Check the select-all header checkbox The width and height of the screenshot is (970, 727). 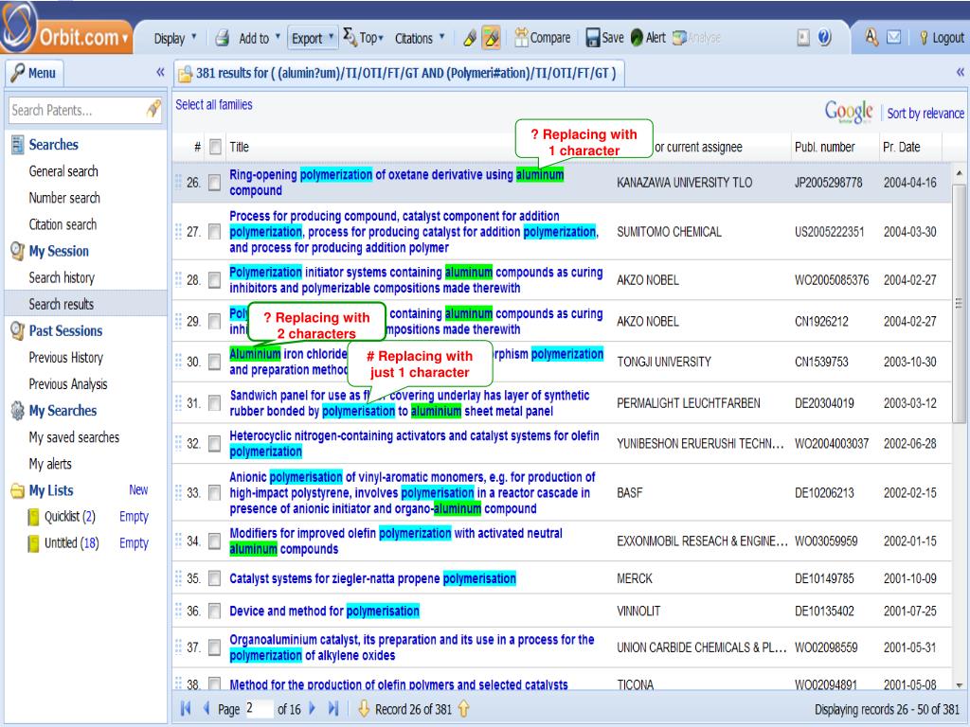click(x=215, y=147)
